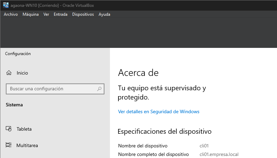Open the Archivo menu
Screen dimensions: 277x158
[x=11, y=14]
